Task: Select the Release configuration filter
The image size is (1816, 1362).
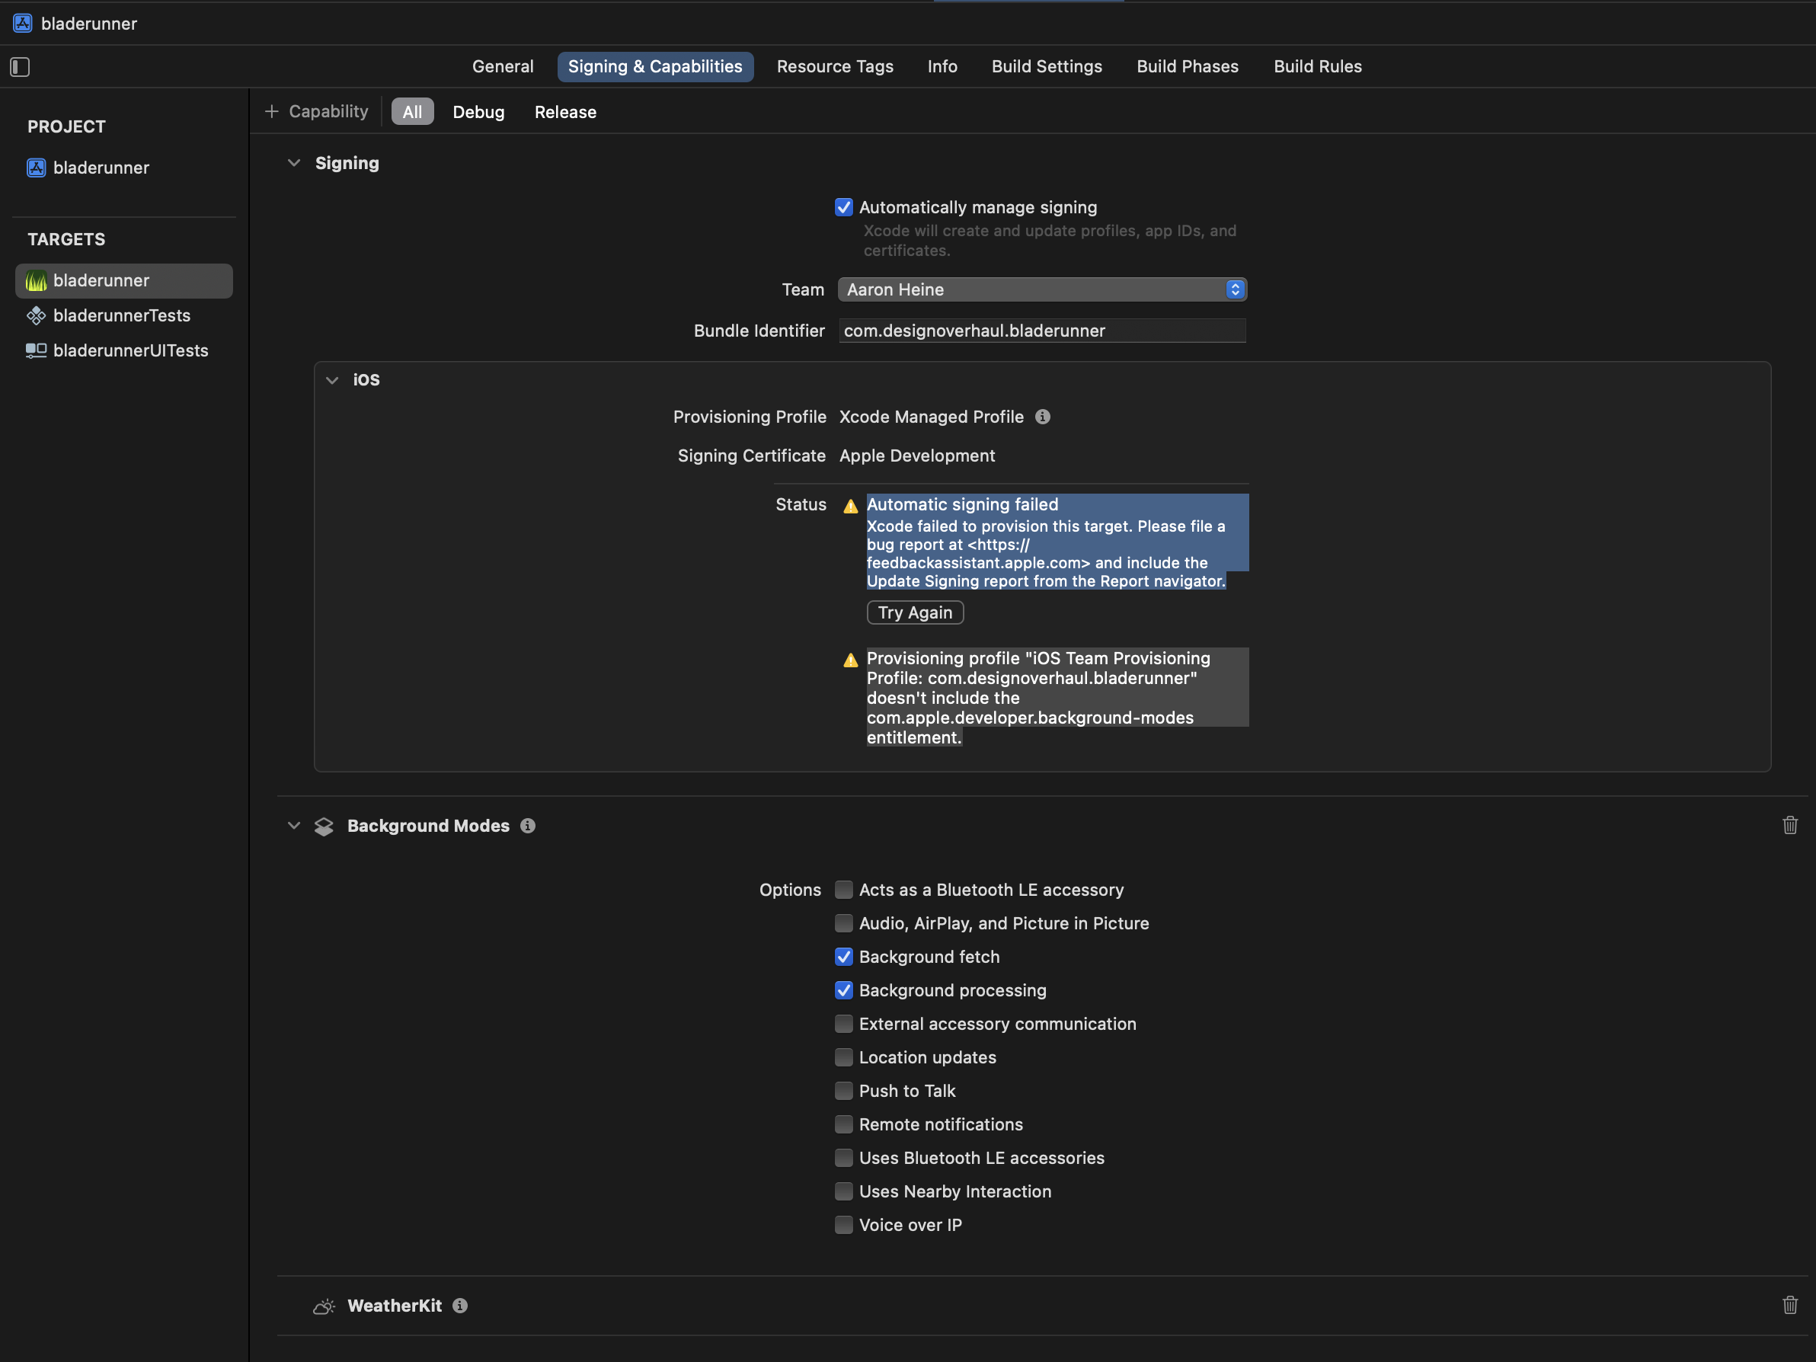Action: point(566,112)
